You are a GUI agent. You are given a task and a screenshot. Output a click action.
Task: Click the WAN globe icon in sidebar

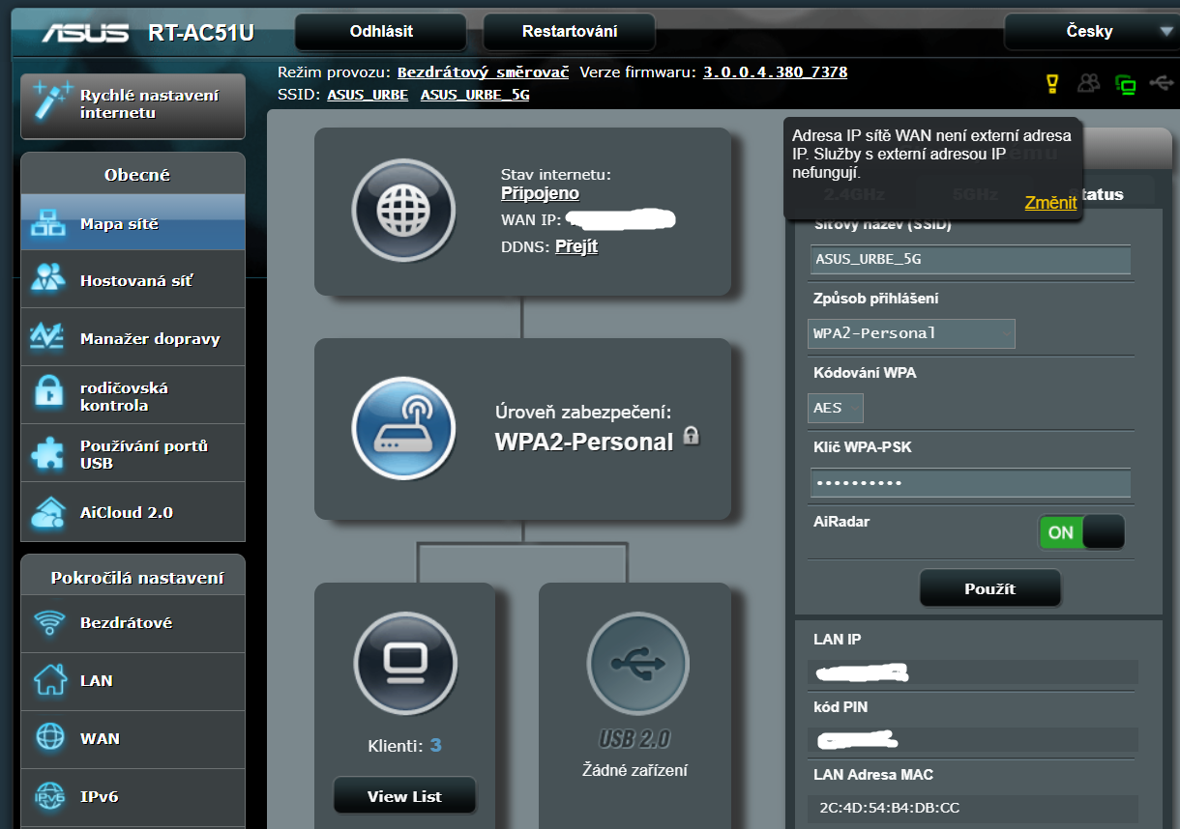[49, 738]
